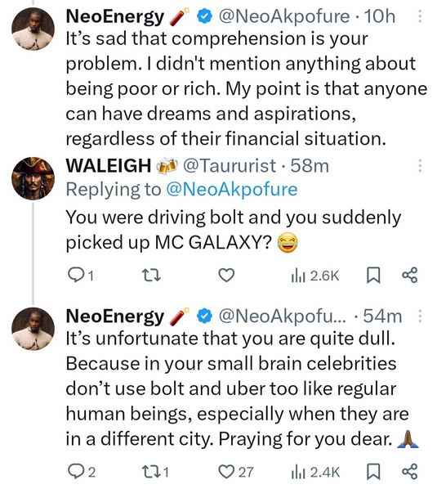Screen dimensions: 437x489
Task: Open reply thread on WALEIGH's tweet
Action: coord(80,276)
